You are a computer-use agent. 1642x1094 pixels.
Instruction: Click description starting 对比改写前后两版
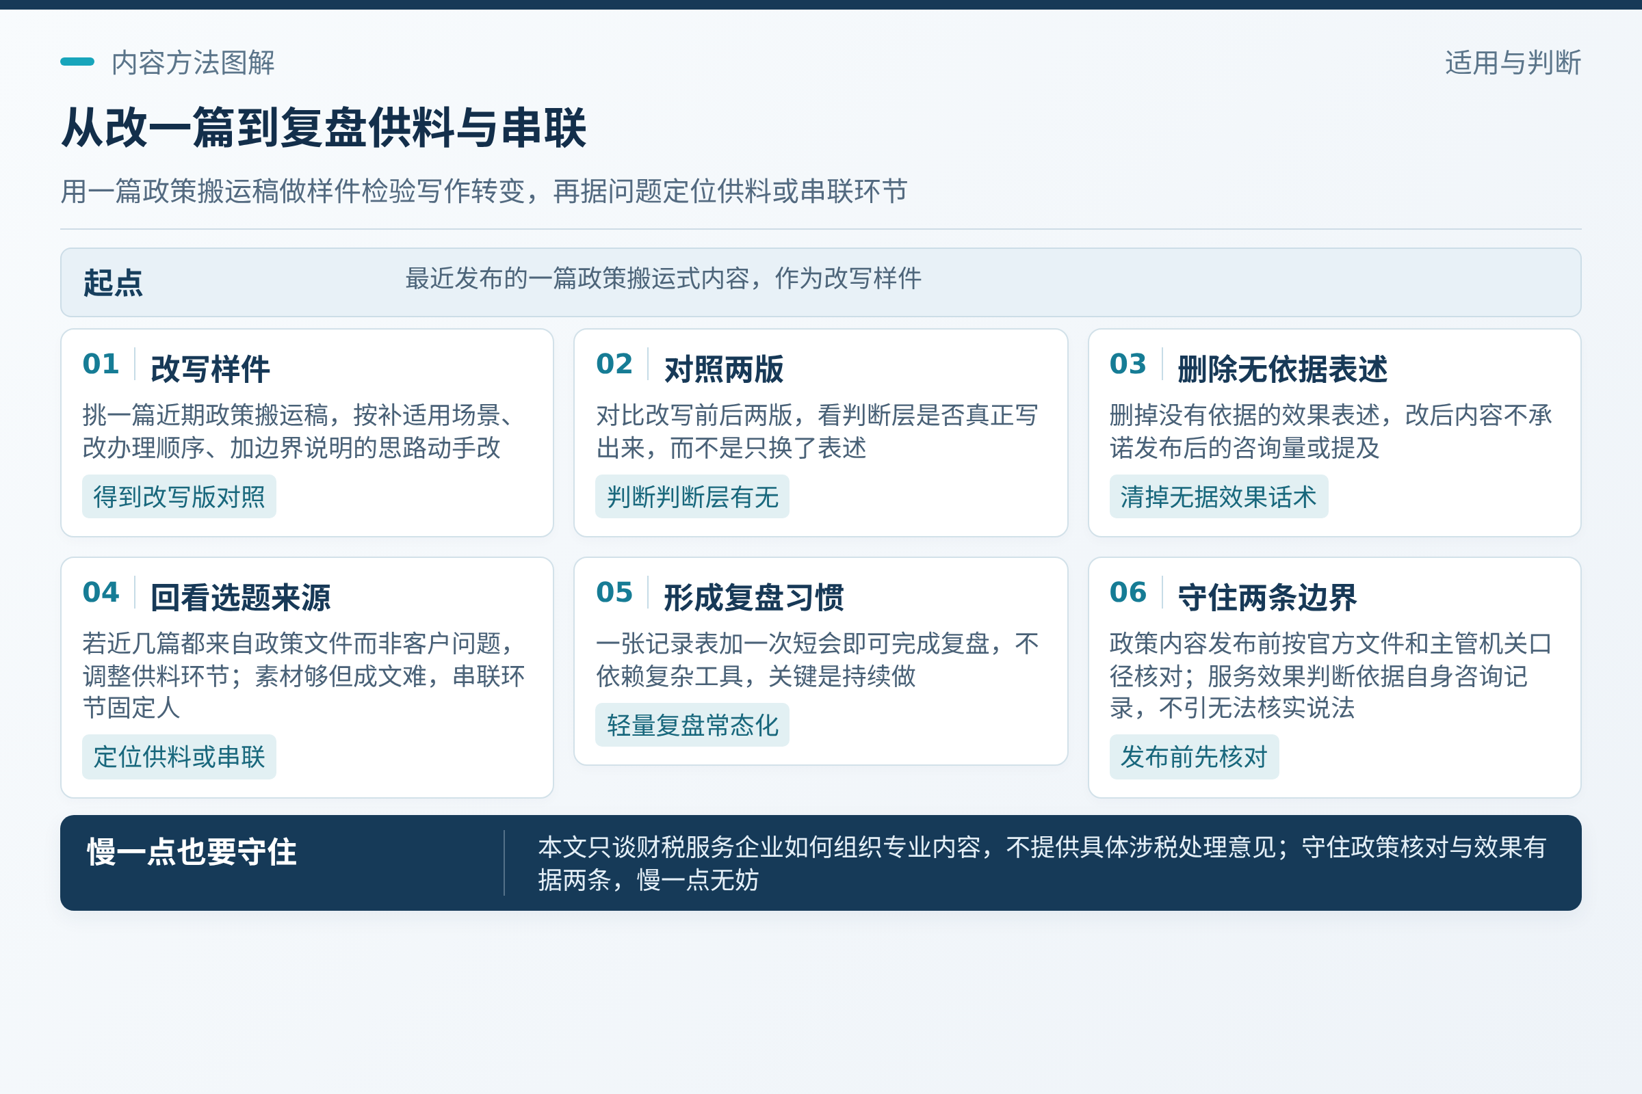(817, 431)
